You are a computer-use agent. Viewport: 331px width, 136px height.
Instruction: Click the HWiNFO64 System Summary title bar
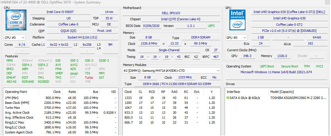click(166, 3)
